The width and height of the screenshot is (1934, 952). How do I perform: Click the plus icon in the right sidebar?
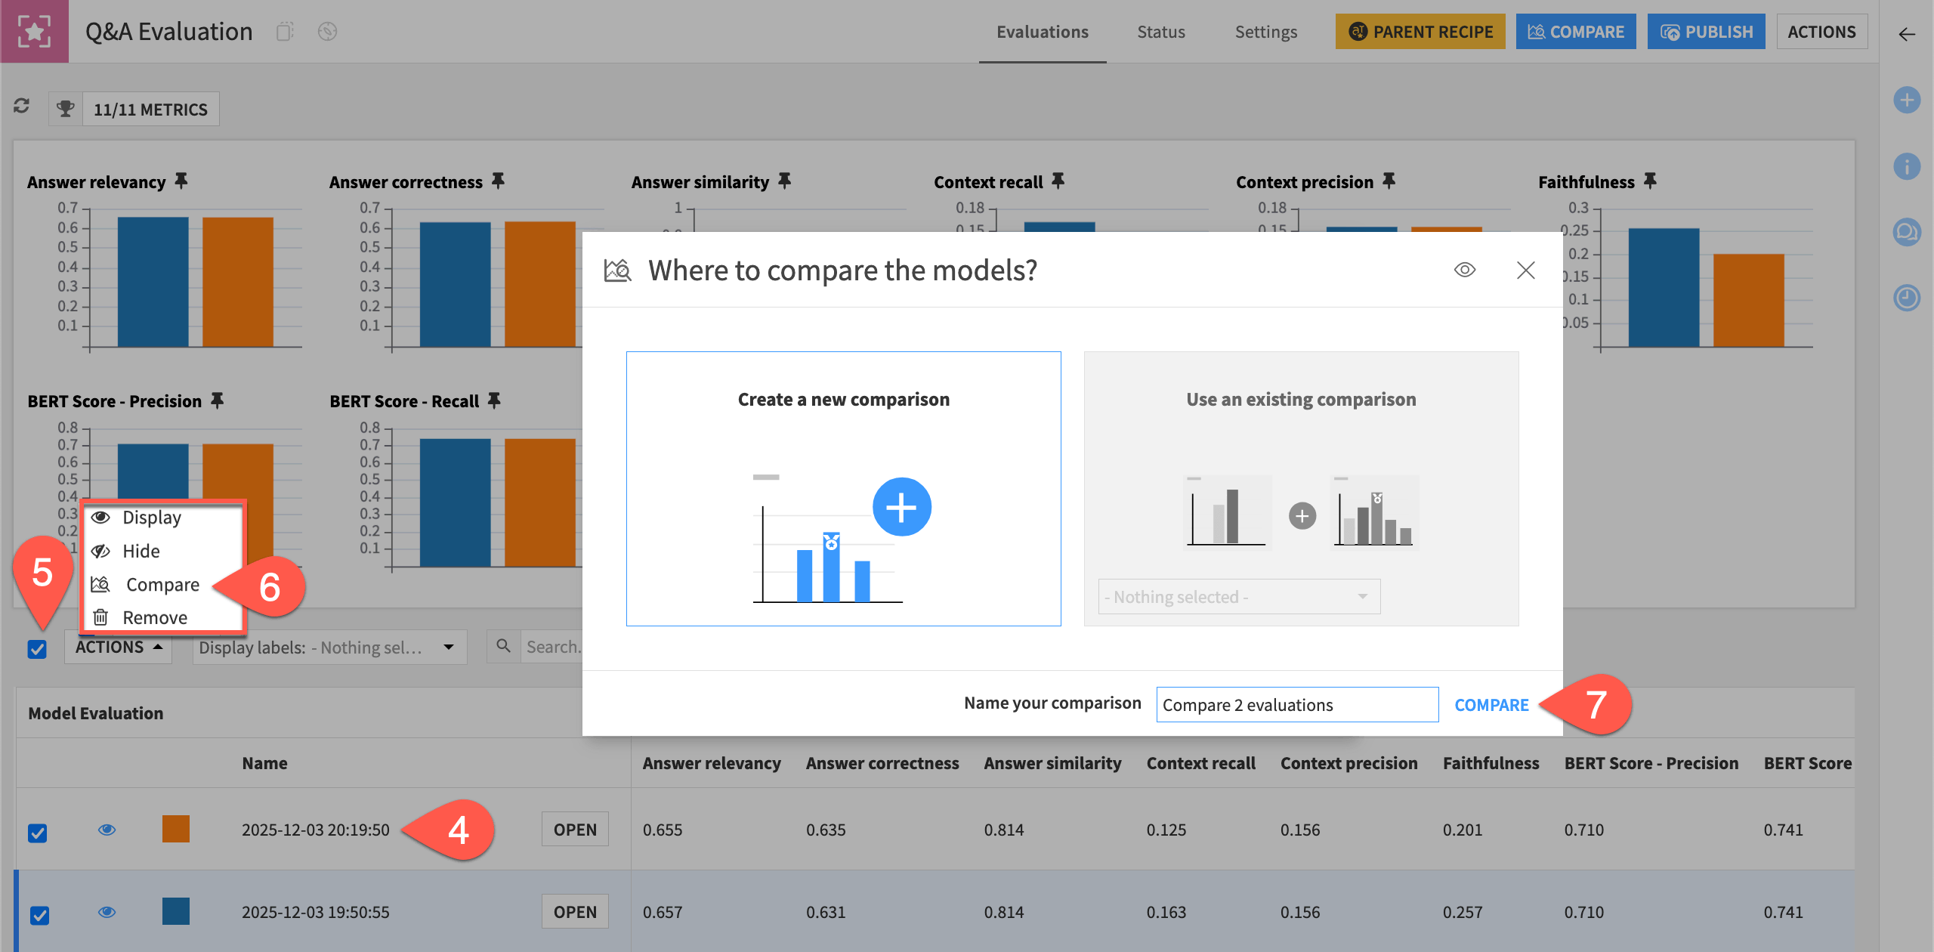click(1908, 99)
